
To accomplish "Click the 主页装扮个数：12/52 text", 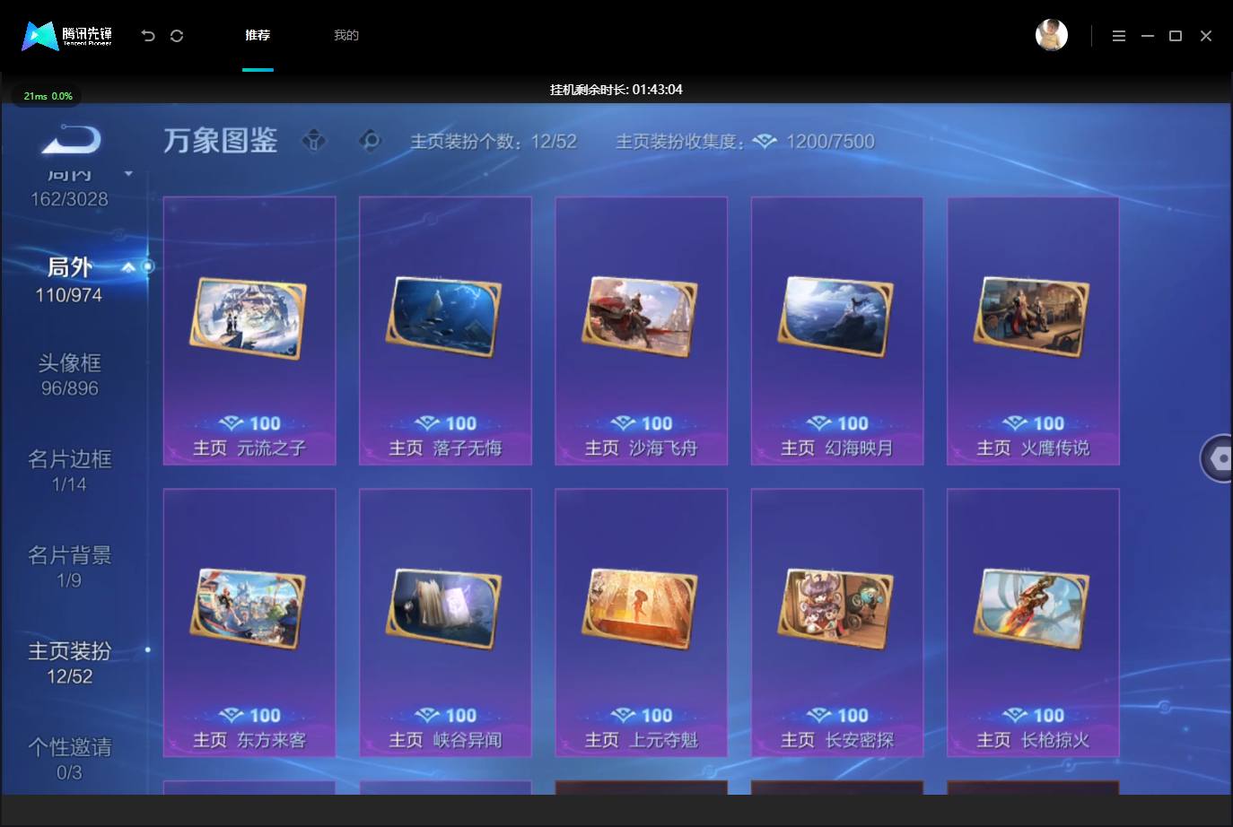I will click(x=494, y=141).
